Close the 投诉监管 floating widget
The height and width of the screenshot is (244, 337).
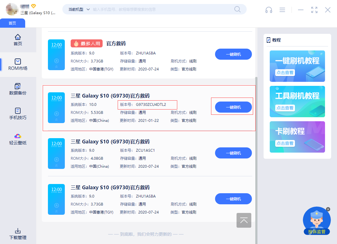[328, 209]
